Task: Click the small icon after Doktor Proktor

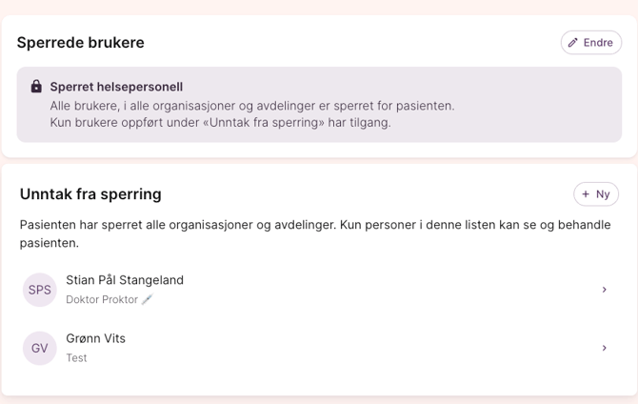Action: (147, 299)
